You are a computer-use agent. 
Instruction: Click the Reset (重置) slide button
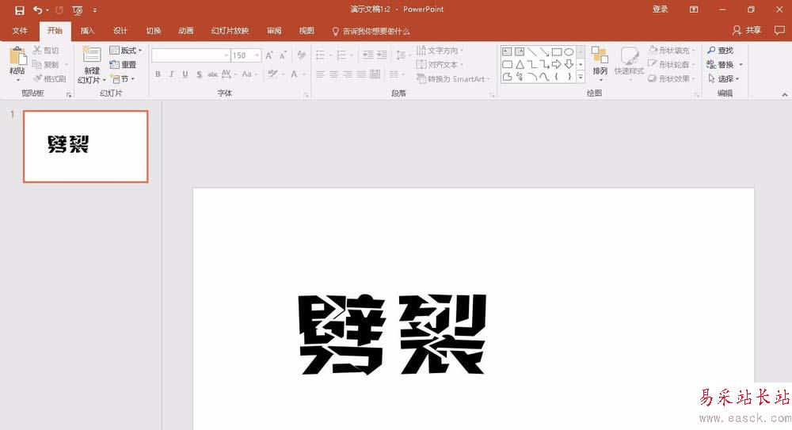pyautogui.click(x=123, y=65)
